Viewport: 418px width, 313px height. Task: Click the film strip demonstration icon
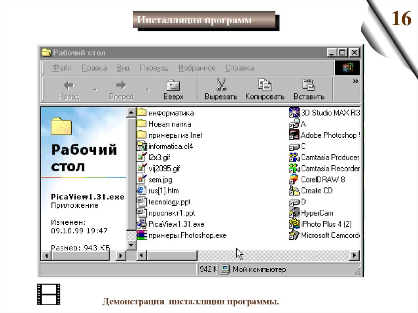coord(49,294)
